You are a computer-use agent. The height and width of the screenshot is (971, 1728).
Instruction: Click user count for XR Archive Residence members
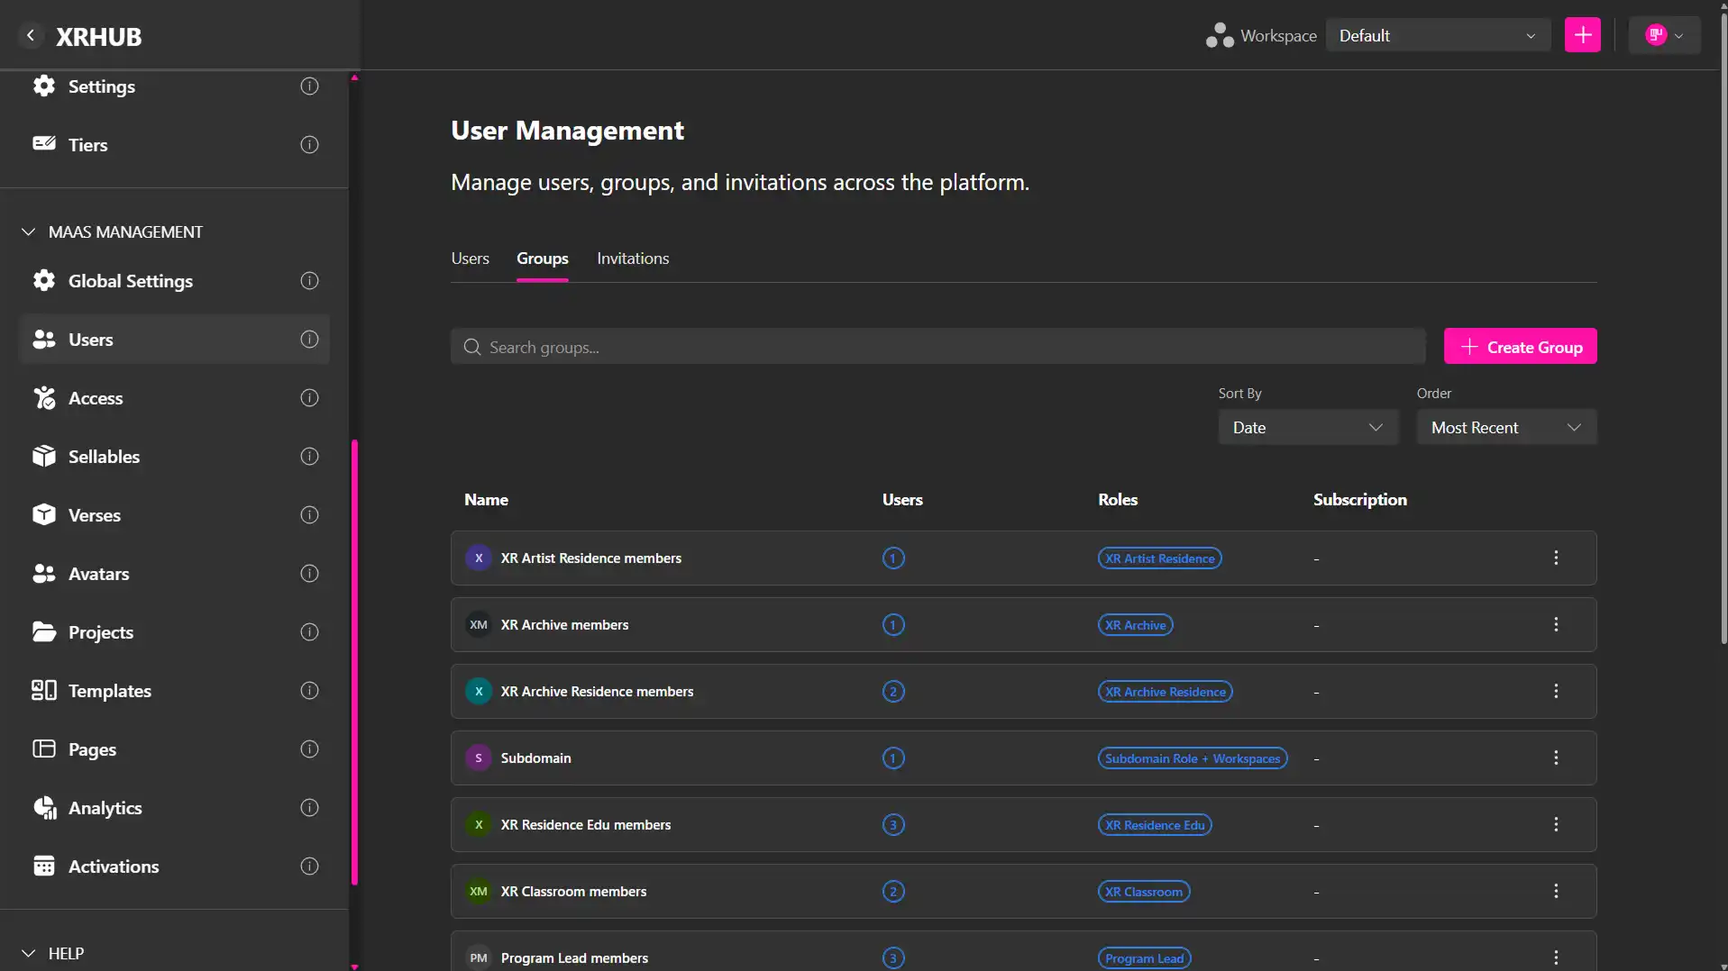(x=892, y=692)
